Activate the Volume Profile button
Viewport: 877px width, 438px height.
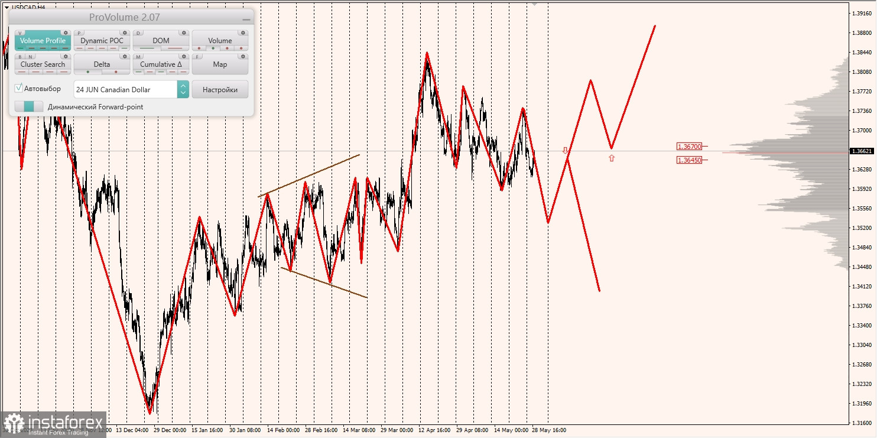(x=43, y=40)
